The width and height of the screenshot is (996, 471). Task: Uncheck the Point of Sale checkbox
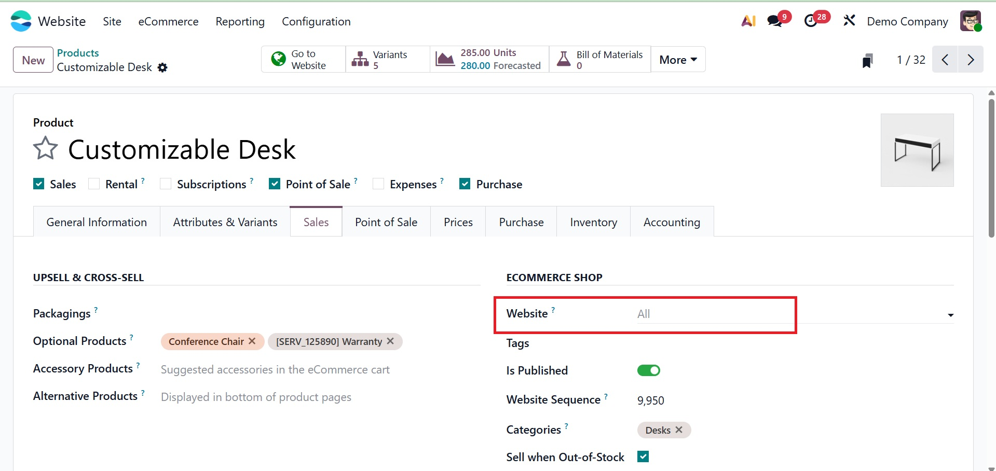pos(275,184)
